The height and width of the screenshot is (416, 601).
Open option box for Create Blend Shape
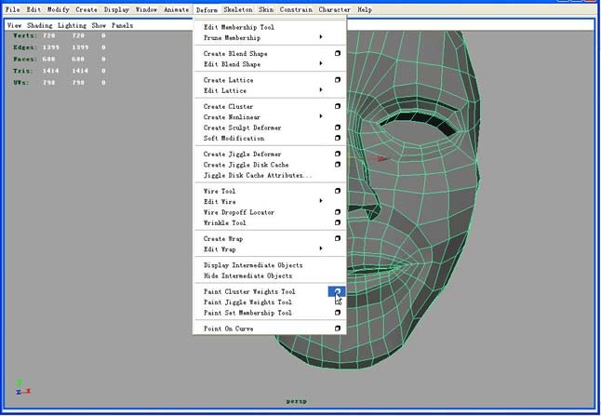coord(338,53)
